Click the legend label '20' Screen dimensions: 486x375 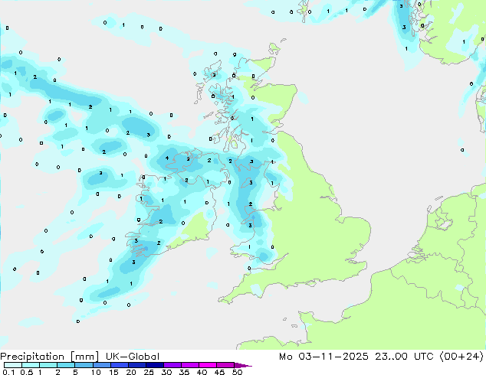click(x=131, y=372)
